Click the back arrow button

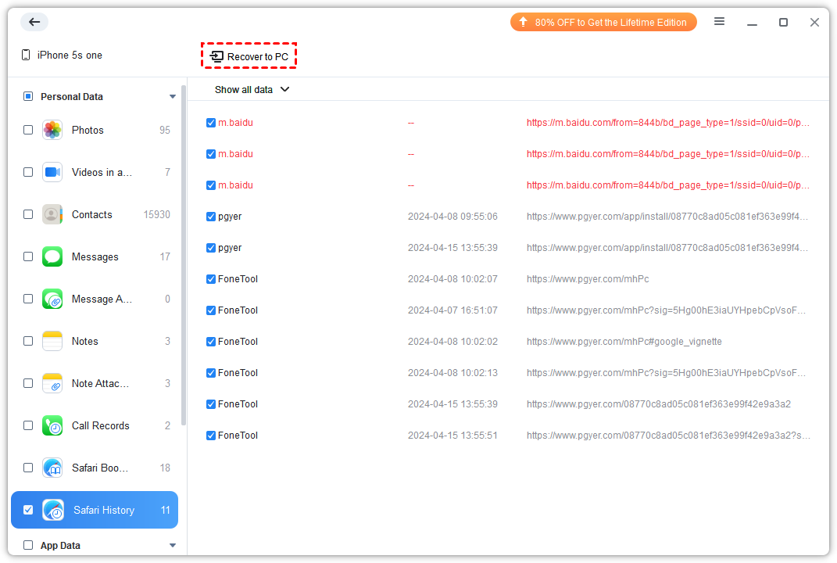(34, 23)
